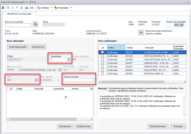
Task: Click the Quantidade spinner arrows
Action: pyautogui.click(x=69, y=59)
